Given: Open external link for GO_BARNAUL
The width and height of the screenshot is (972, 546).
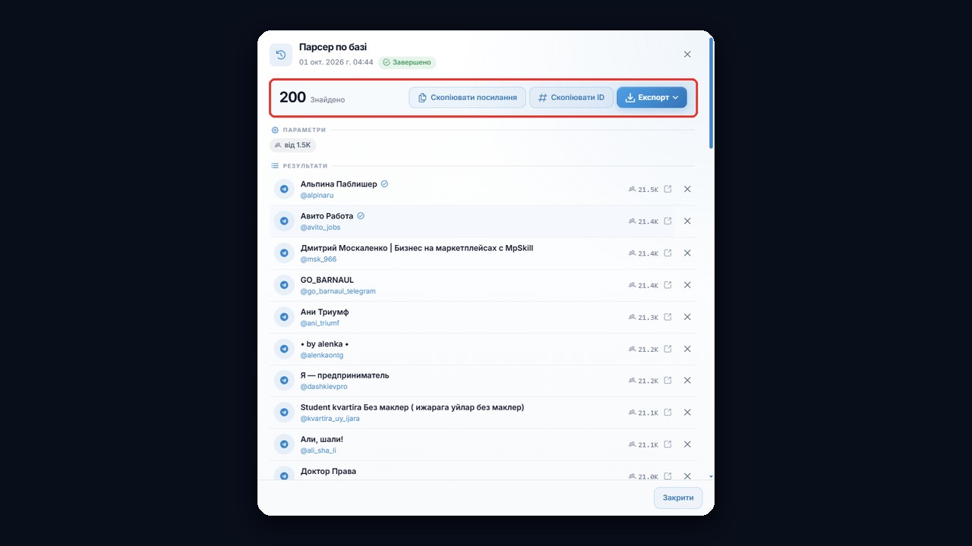Looking at the screenshot, I should (667, 285).
